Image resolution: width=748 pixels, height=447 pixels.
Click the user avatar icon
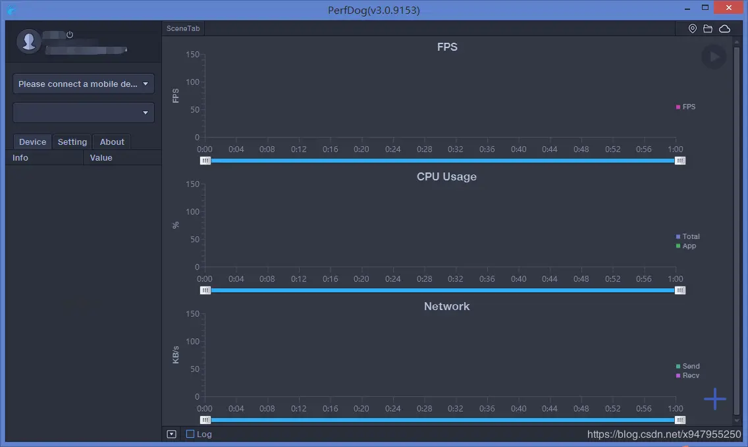point(28,41)
